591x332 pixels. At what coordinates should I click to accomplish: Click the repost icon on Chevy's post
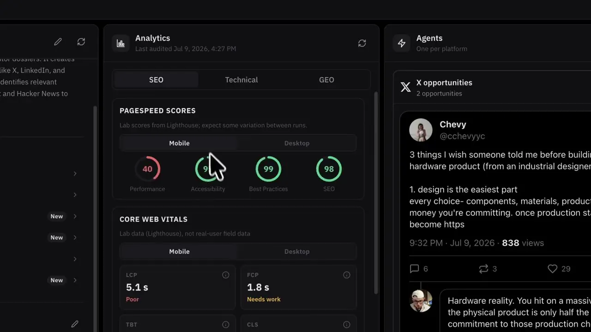click(483, 269)
